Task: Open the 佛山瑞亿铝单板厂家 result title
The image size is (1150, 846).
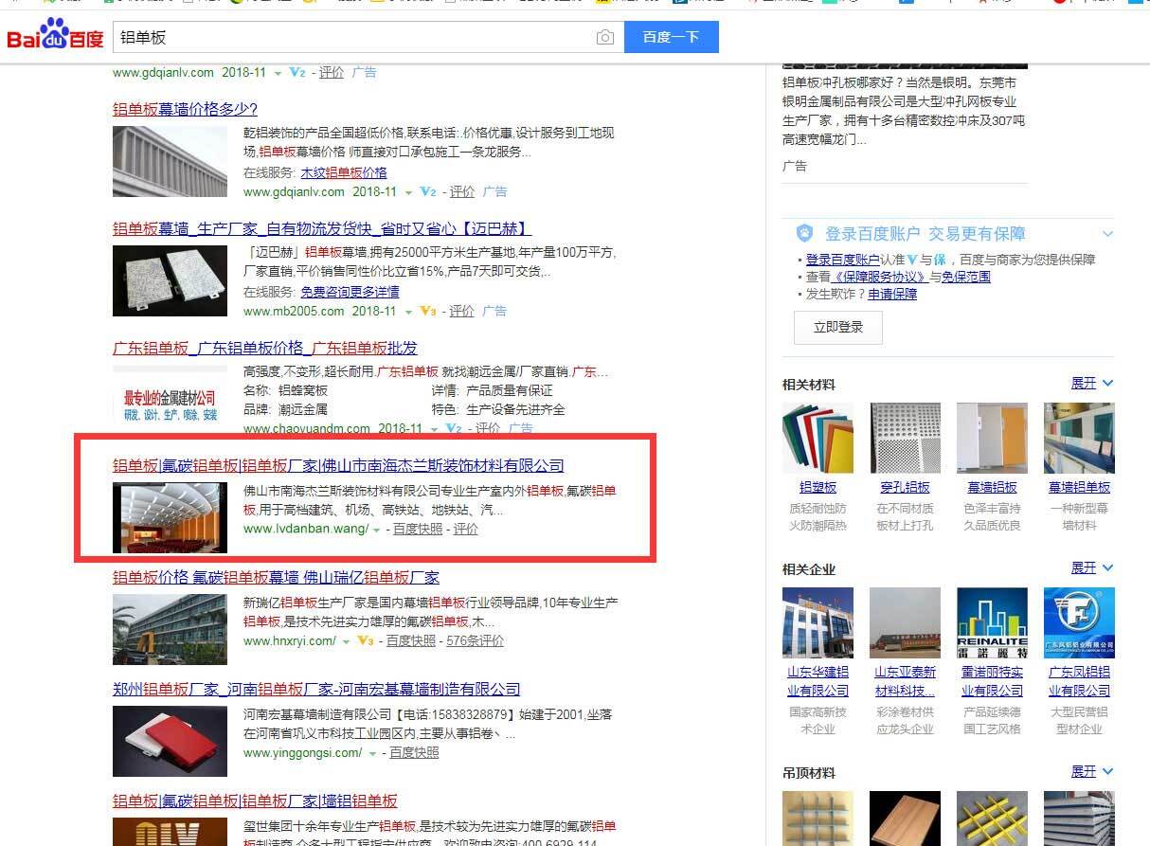Action: [276, 577]
